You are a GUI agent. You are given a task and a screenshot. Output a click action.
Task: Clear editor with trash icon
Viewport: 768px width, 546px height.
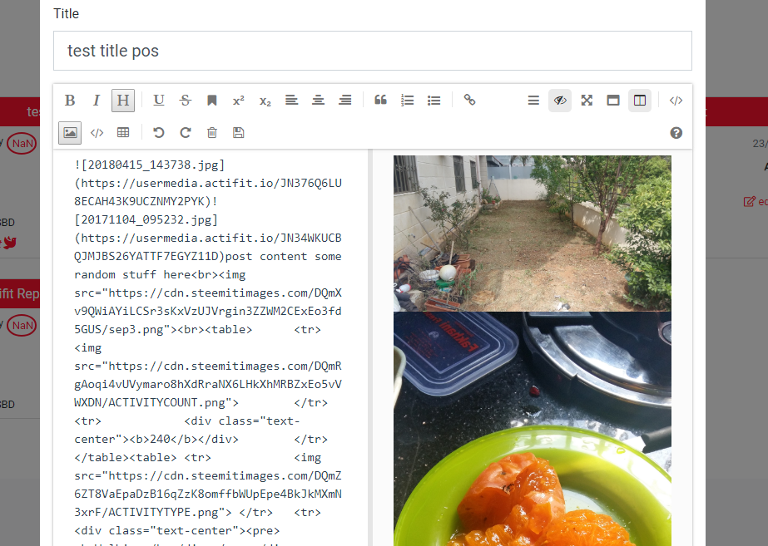(211, 133)
